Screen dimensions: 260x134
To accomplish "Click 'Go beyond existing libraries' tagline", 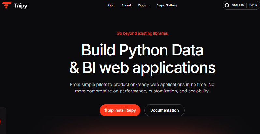I will (x=142, y=33).
